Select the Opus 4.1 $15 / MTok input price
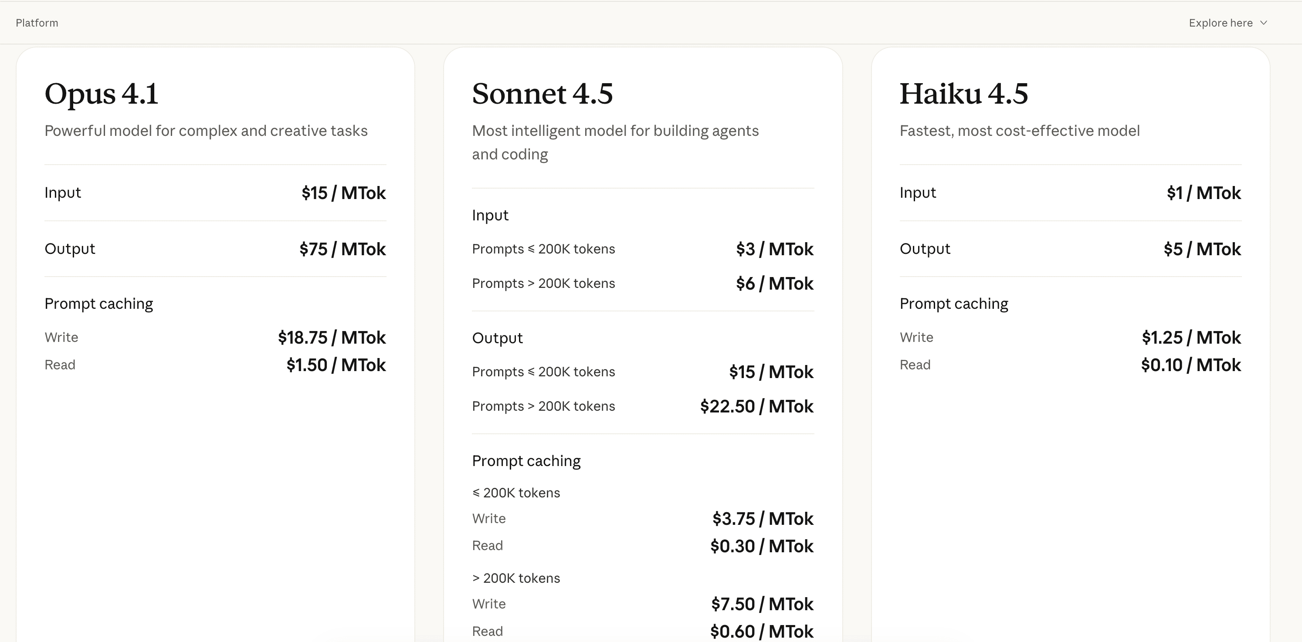1302x642 pixels. click(x=343, y=193)
